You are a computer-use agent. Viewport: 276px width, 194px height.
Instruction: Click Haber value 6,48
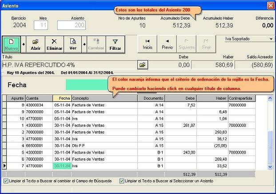point(212,112)
